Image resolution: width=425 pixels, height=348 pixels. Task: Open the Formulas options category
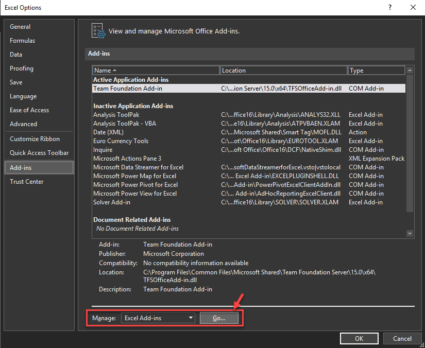click(x=39, y=41)
